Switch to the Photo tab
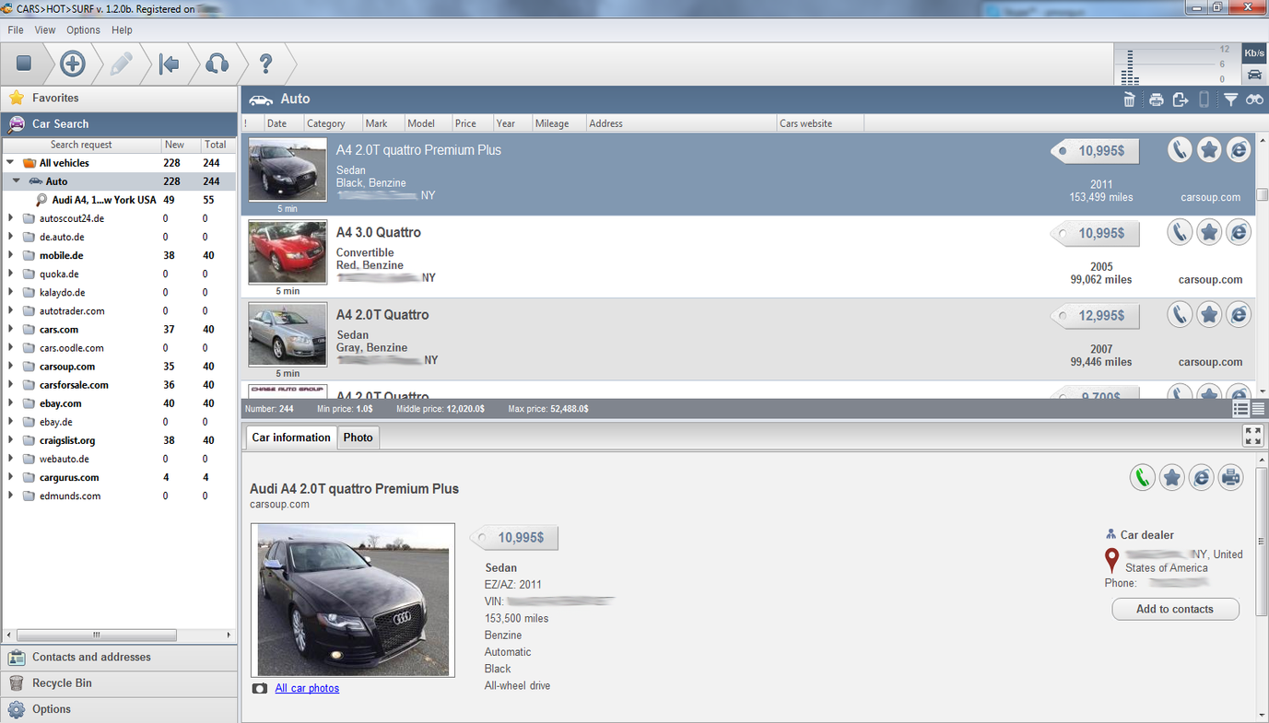 (358, 437)
